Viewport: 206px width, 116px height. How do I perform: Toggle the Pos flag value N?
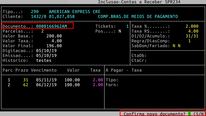[x=120, y=31]
